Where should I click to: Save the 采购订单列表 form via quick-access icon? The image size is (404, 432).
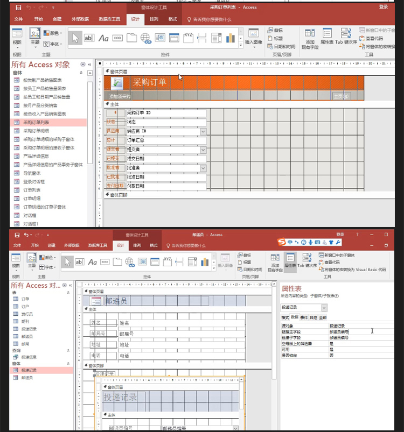(x=18, y=8)
